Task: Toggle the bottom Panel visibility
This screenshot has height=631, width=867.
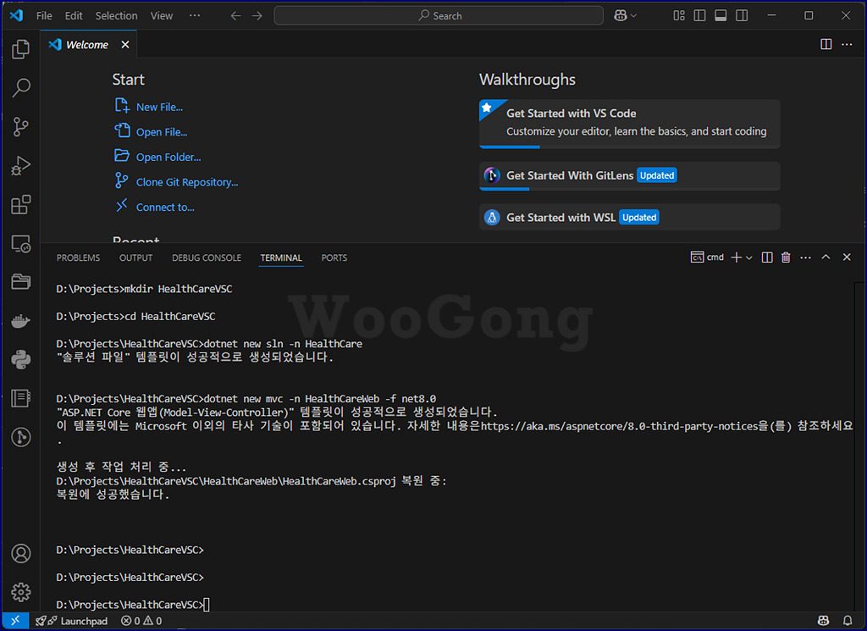Action: [x=721, y=15]
